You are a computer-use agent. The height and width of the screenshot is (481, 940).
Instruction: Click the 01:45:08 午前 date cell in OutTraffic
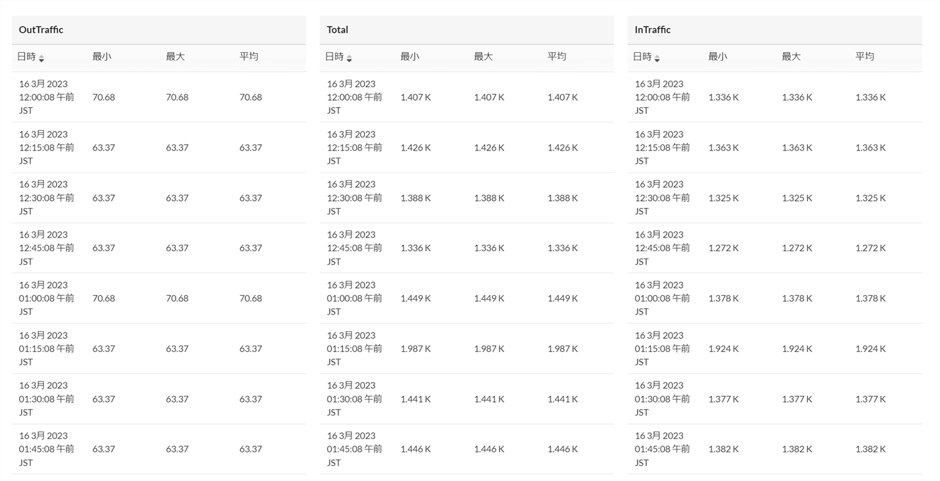(46, 449)
